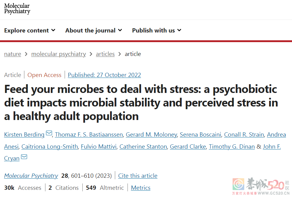
Task: Click the Molecular Psychiatry journal logo
Action: pos(17,9)
